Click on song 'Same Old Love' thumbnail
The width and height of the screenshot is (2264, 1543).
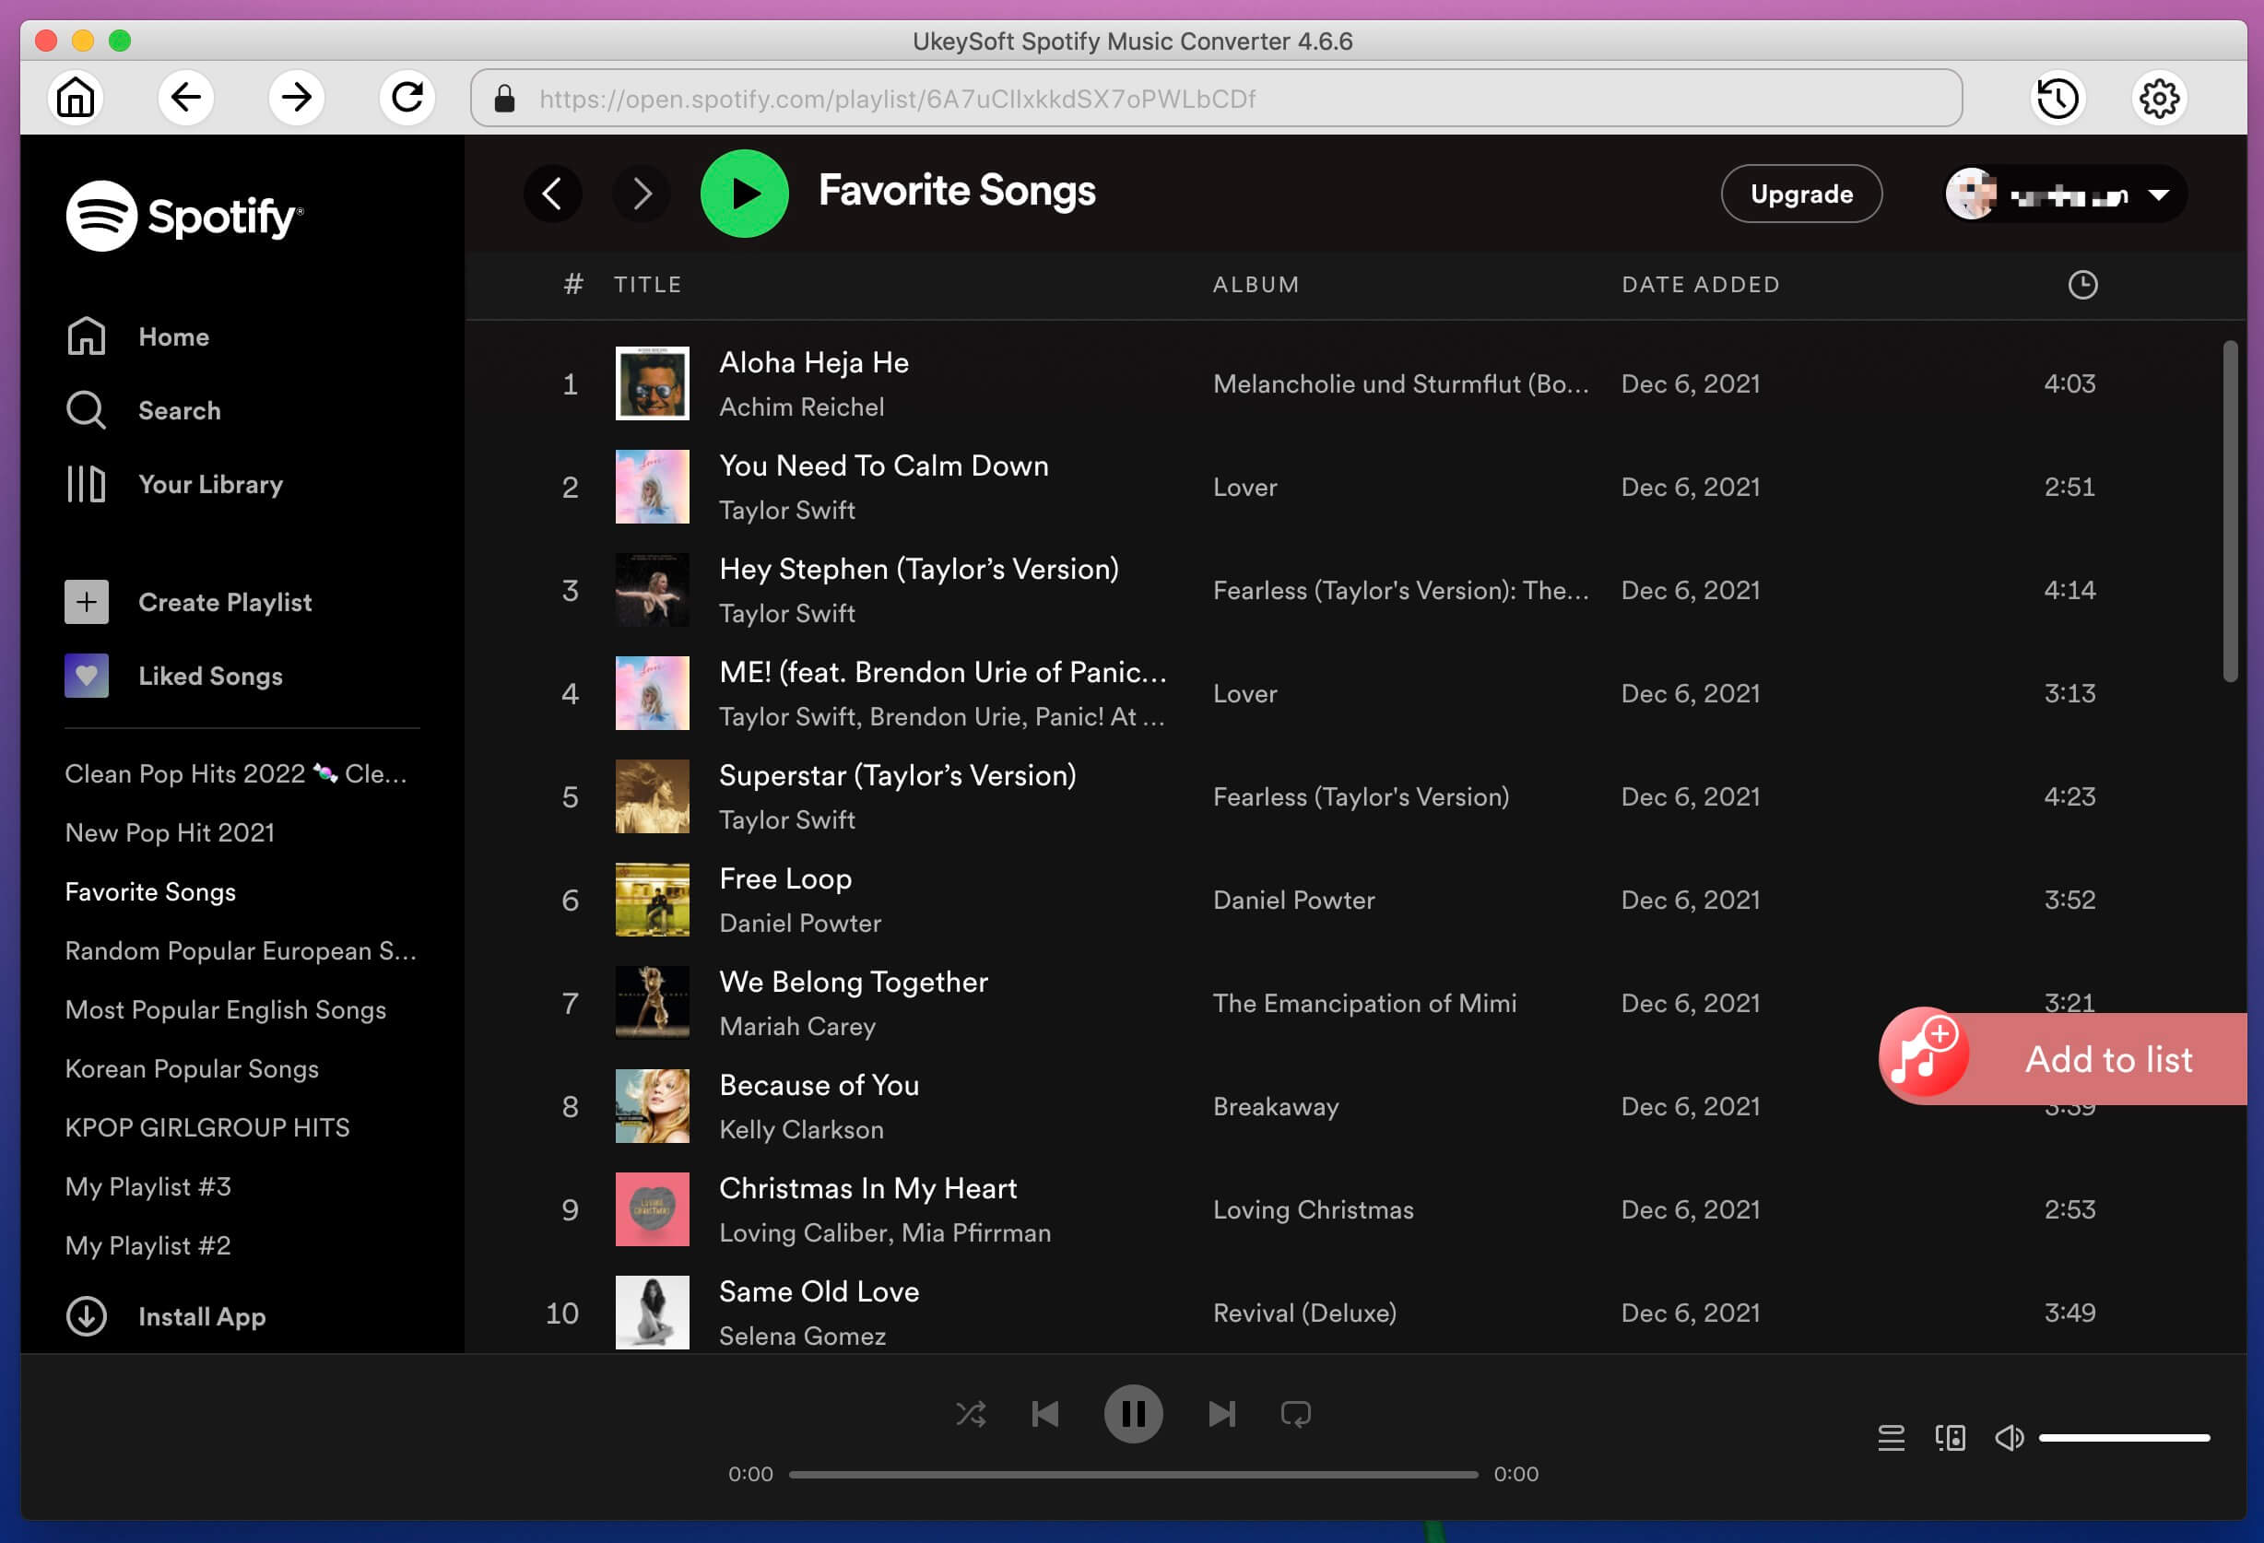(x=652, y=1313)
